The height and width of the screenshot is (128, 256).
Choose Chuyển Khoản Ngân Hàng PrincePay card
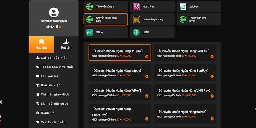(x=120, y=114)
